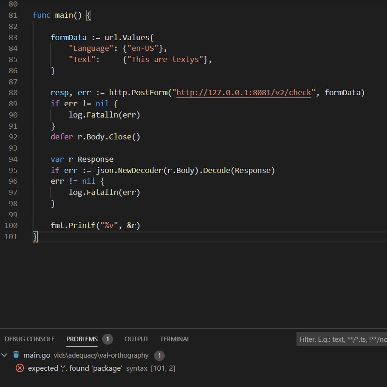
Task: Click the Go gopher file icon
Action: click(x=16, y=355)
